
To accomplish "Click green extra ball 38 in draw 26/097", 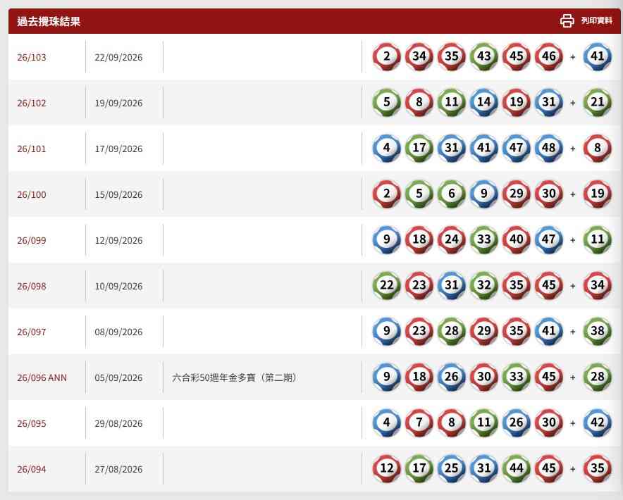I will [x=597, y=331].
